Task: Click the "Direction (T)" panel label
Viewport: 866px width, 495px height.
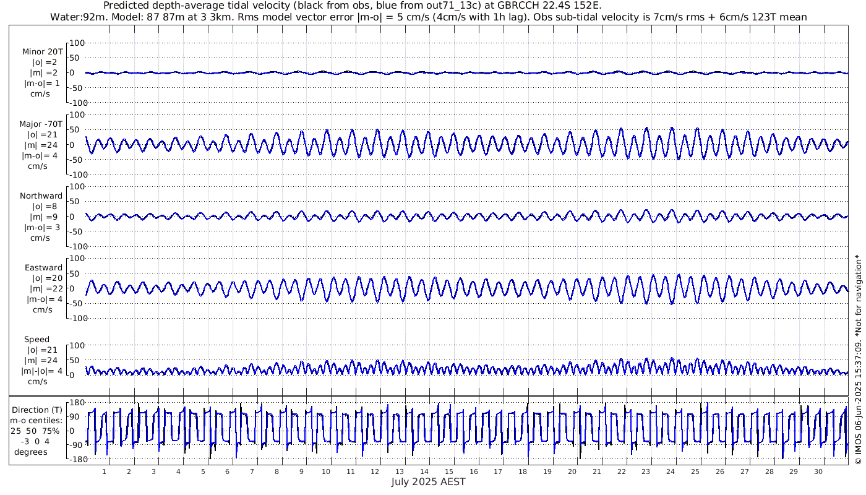Action: pos(38,410)
